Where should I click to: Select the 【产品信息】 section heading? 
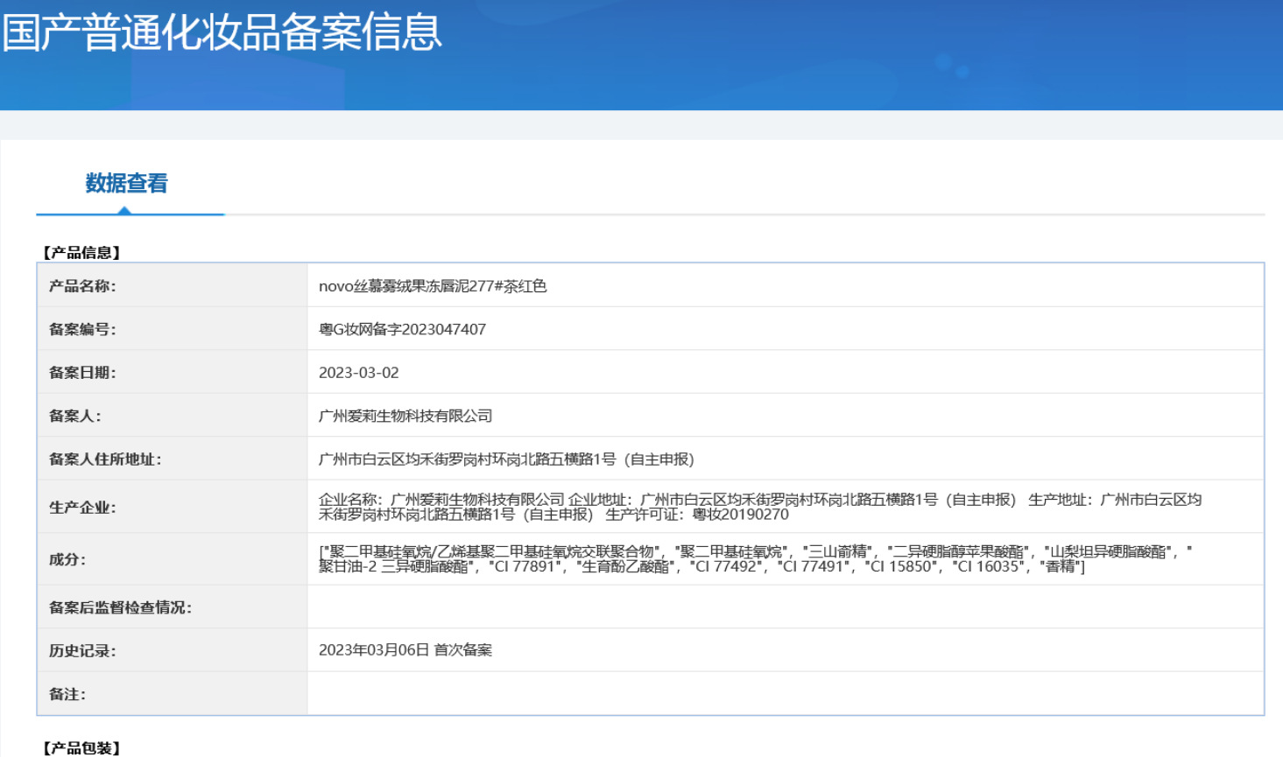pos(81,253)
